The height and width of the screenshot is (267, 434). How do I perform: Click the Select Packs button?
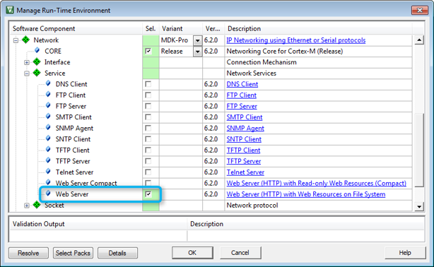tap(73, 253)
